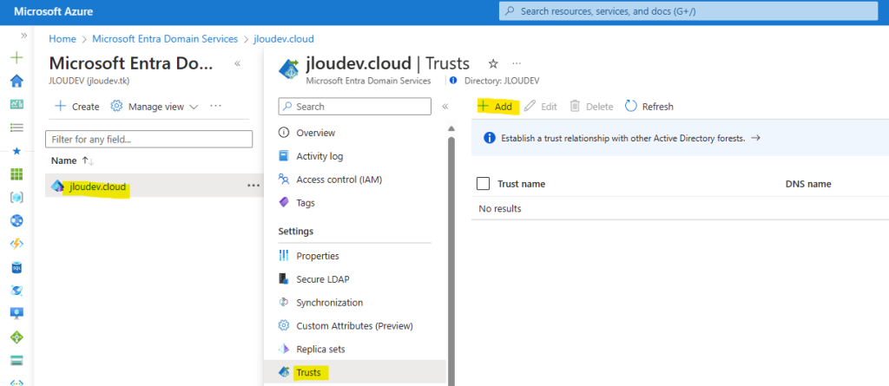Click jloudev.cloud breadcrumb link

pyautogui.click(x=284, y=39)
